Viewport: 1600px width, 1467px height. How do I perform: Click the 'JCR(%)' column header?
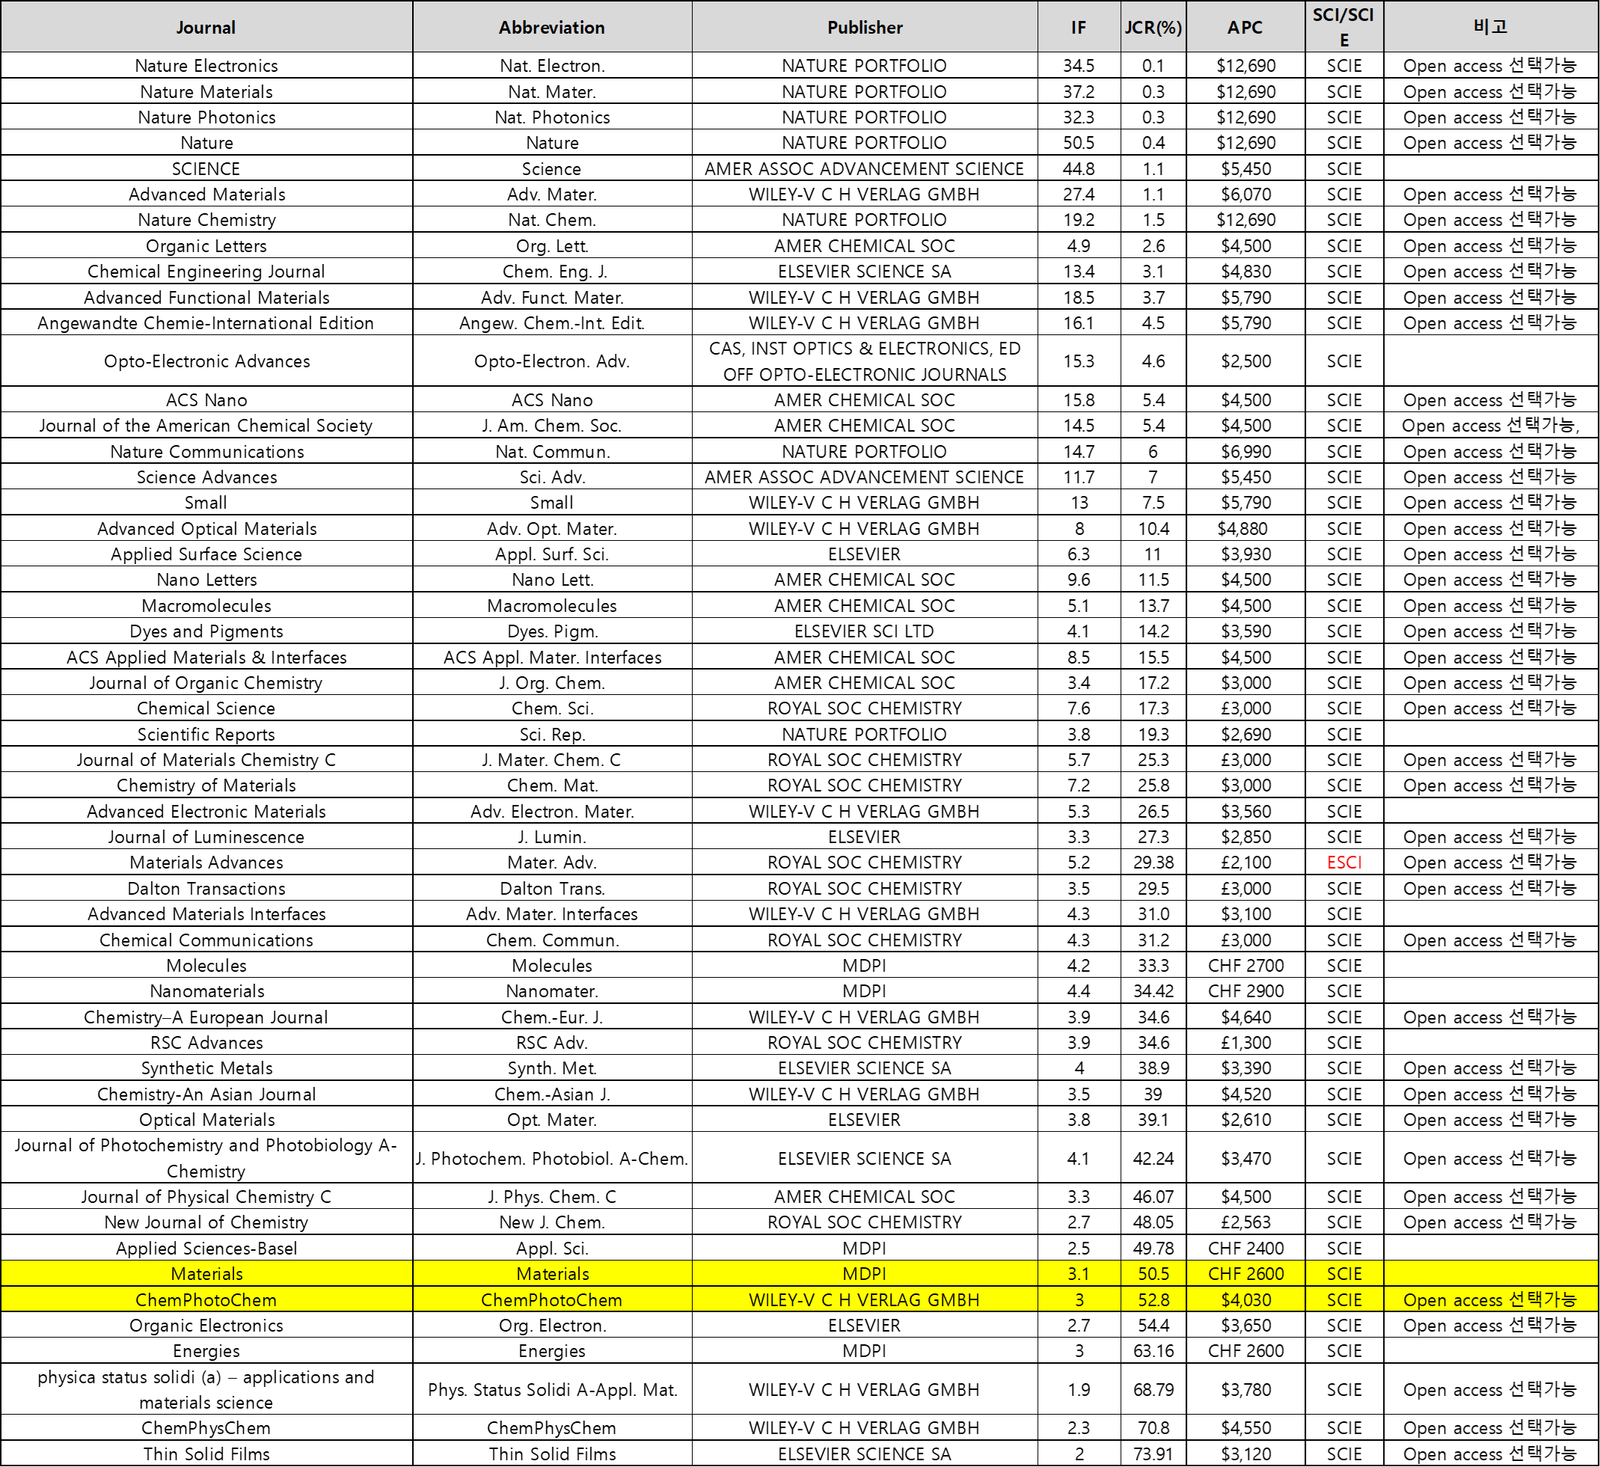click(1153, 27)
